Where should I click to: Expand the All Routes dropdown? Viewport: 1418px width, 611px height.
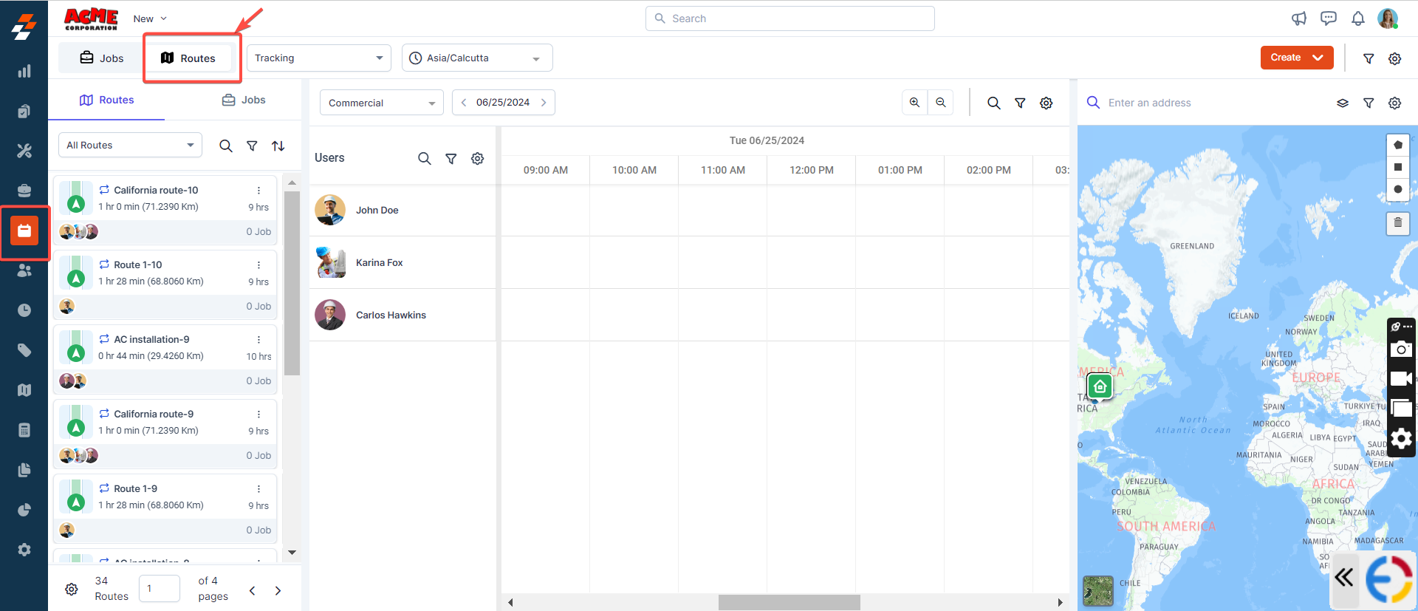pos(130,146)
